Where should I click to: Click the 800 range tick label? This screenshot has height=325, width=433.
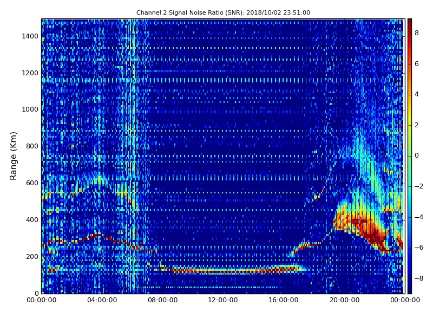click(x=32, y=146)
